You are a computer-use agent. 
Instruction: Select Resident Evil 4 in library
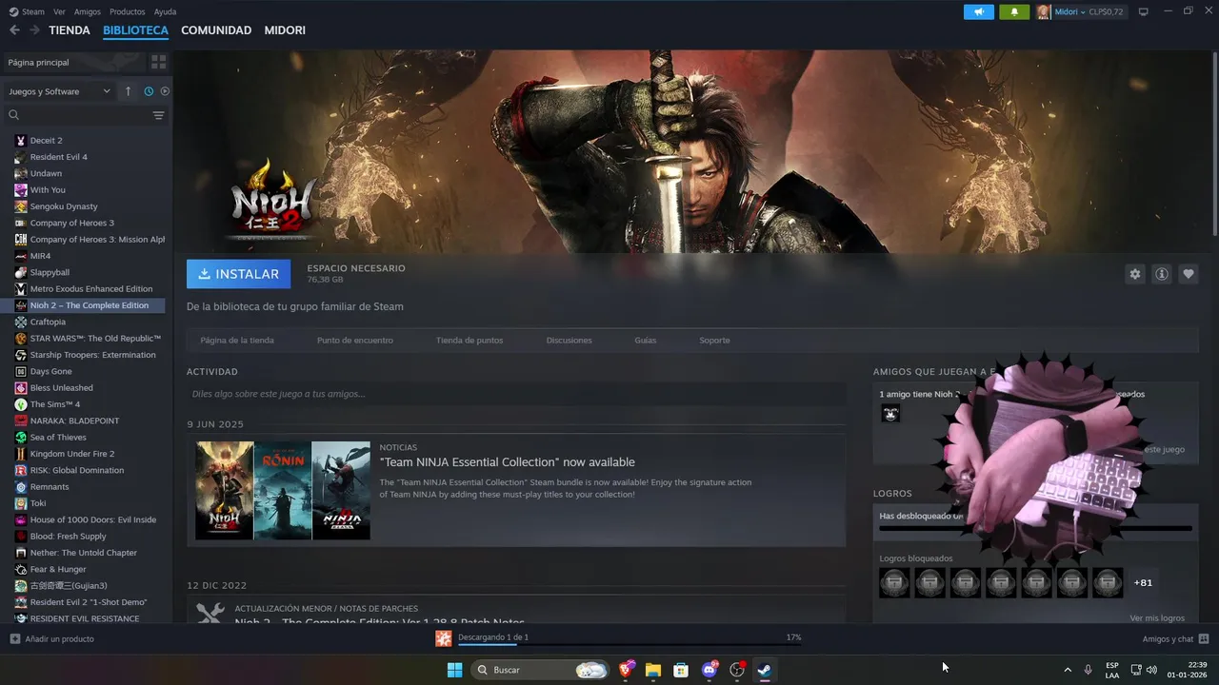pos(58,157)
